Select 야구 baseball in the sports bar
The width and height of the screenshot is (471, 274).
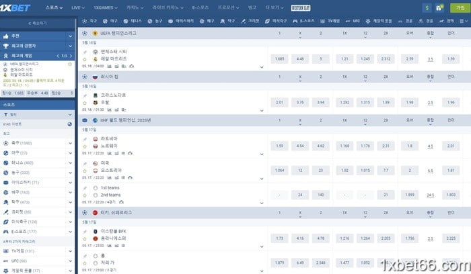click(x=110, y=21)
